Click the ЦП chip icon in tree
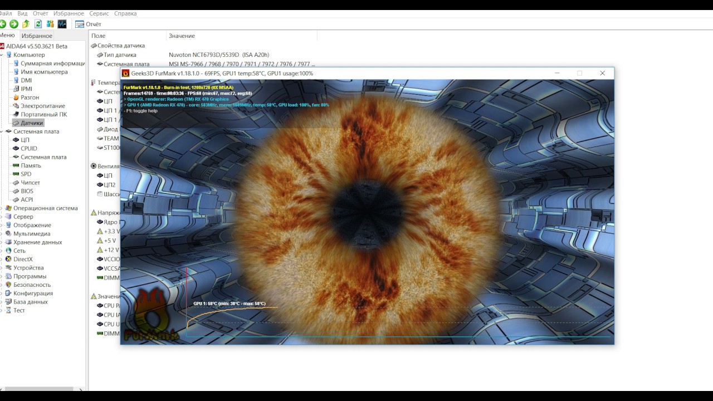The image size is (713, 401). [16, 140]
